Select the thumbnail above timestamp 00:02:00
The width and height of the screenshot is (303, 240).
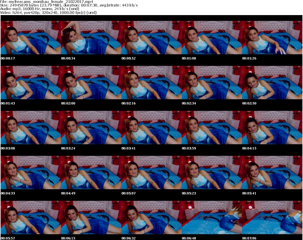(x=91, y=83)
